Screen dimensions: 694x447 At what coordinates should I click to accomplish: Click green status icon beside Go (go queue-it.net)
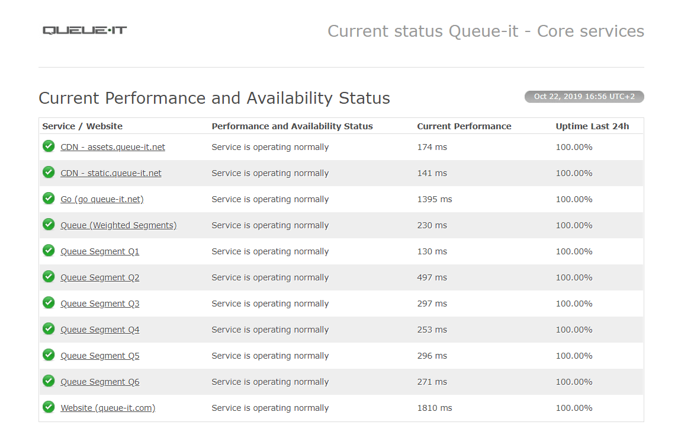click(49, 198)
